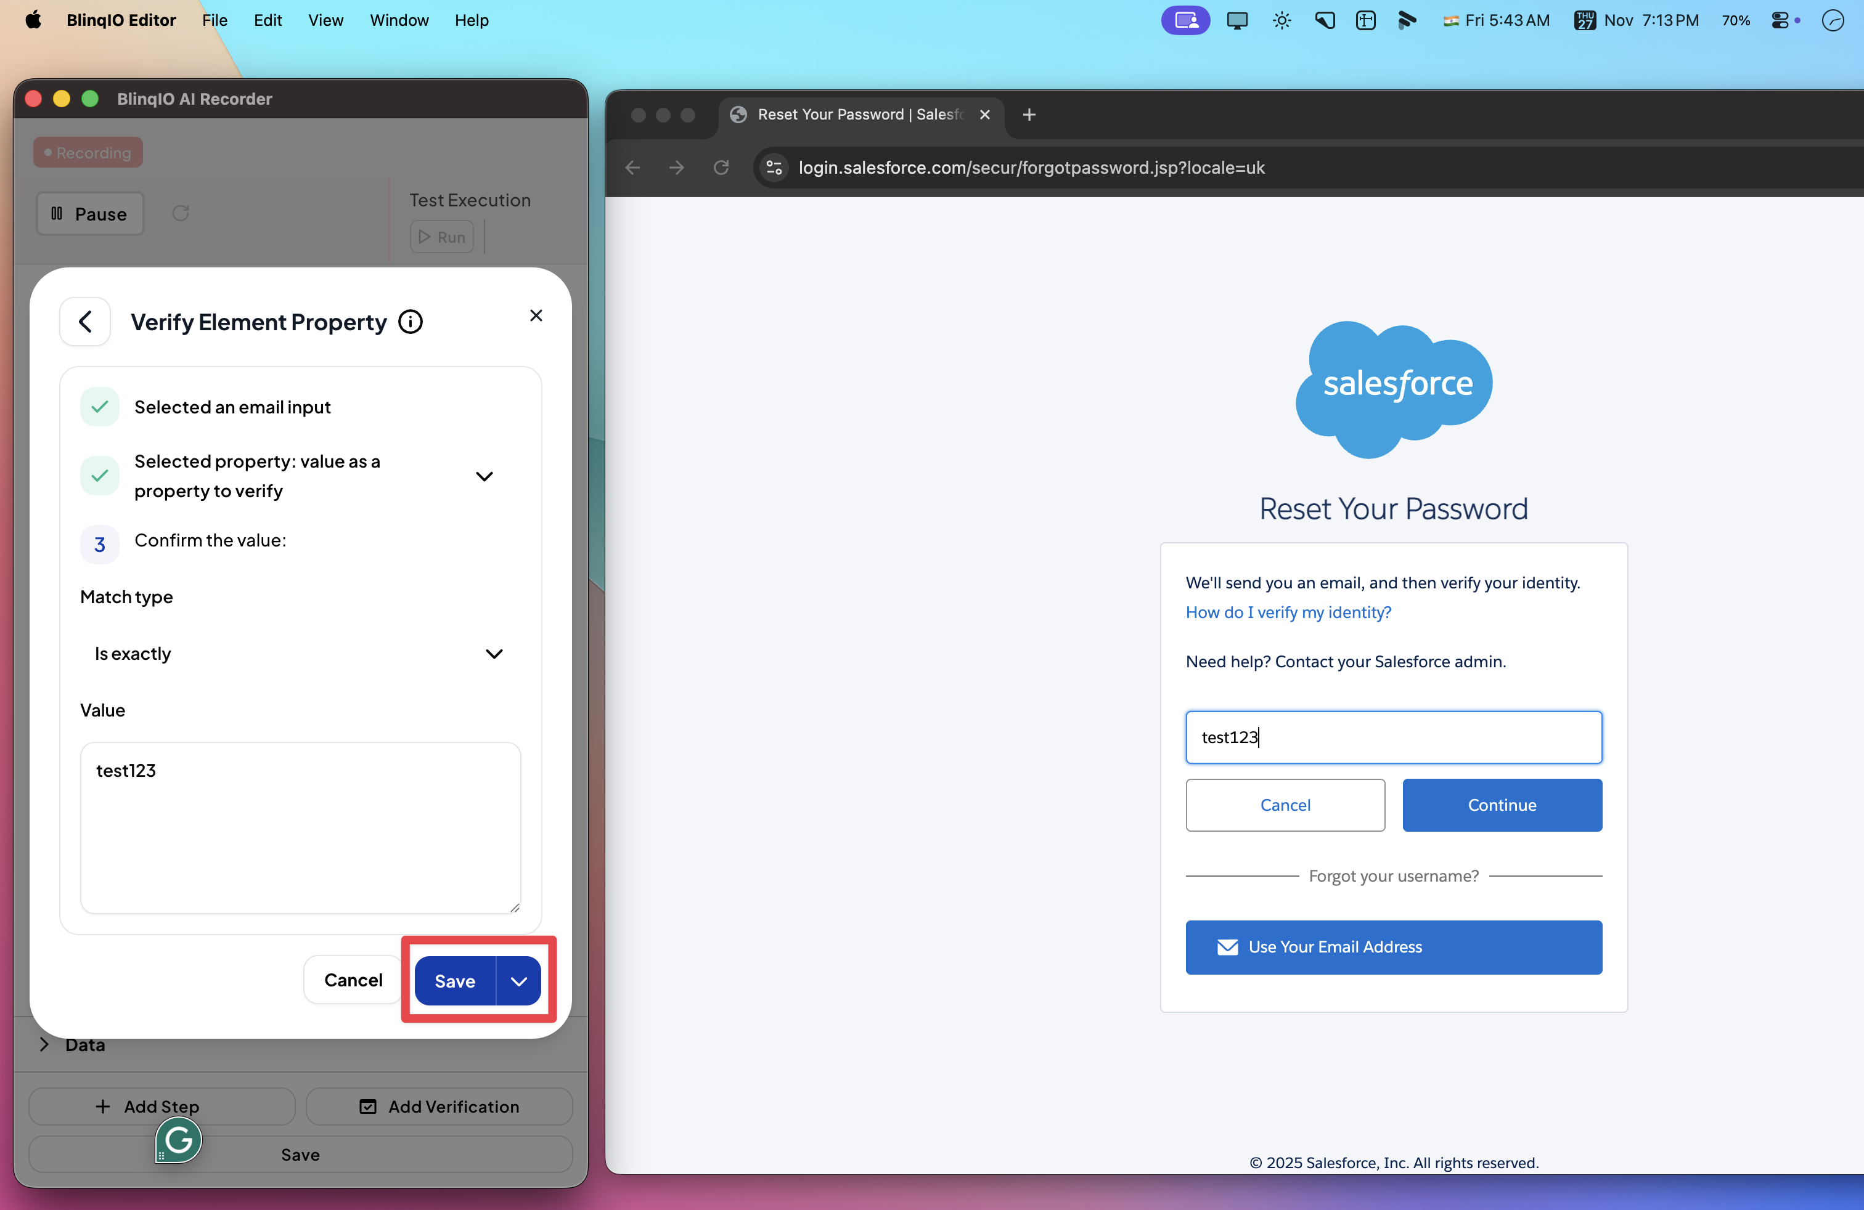Click the info icon beside Verify Element Property
This screenshot has height=1210, width=1864.
point(411,322)
